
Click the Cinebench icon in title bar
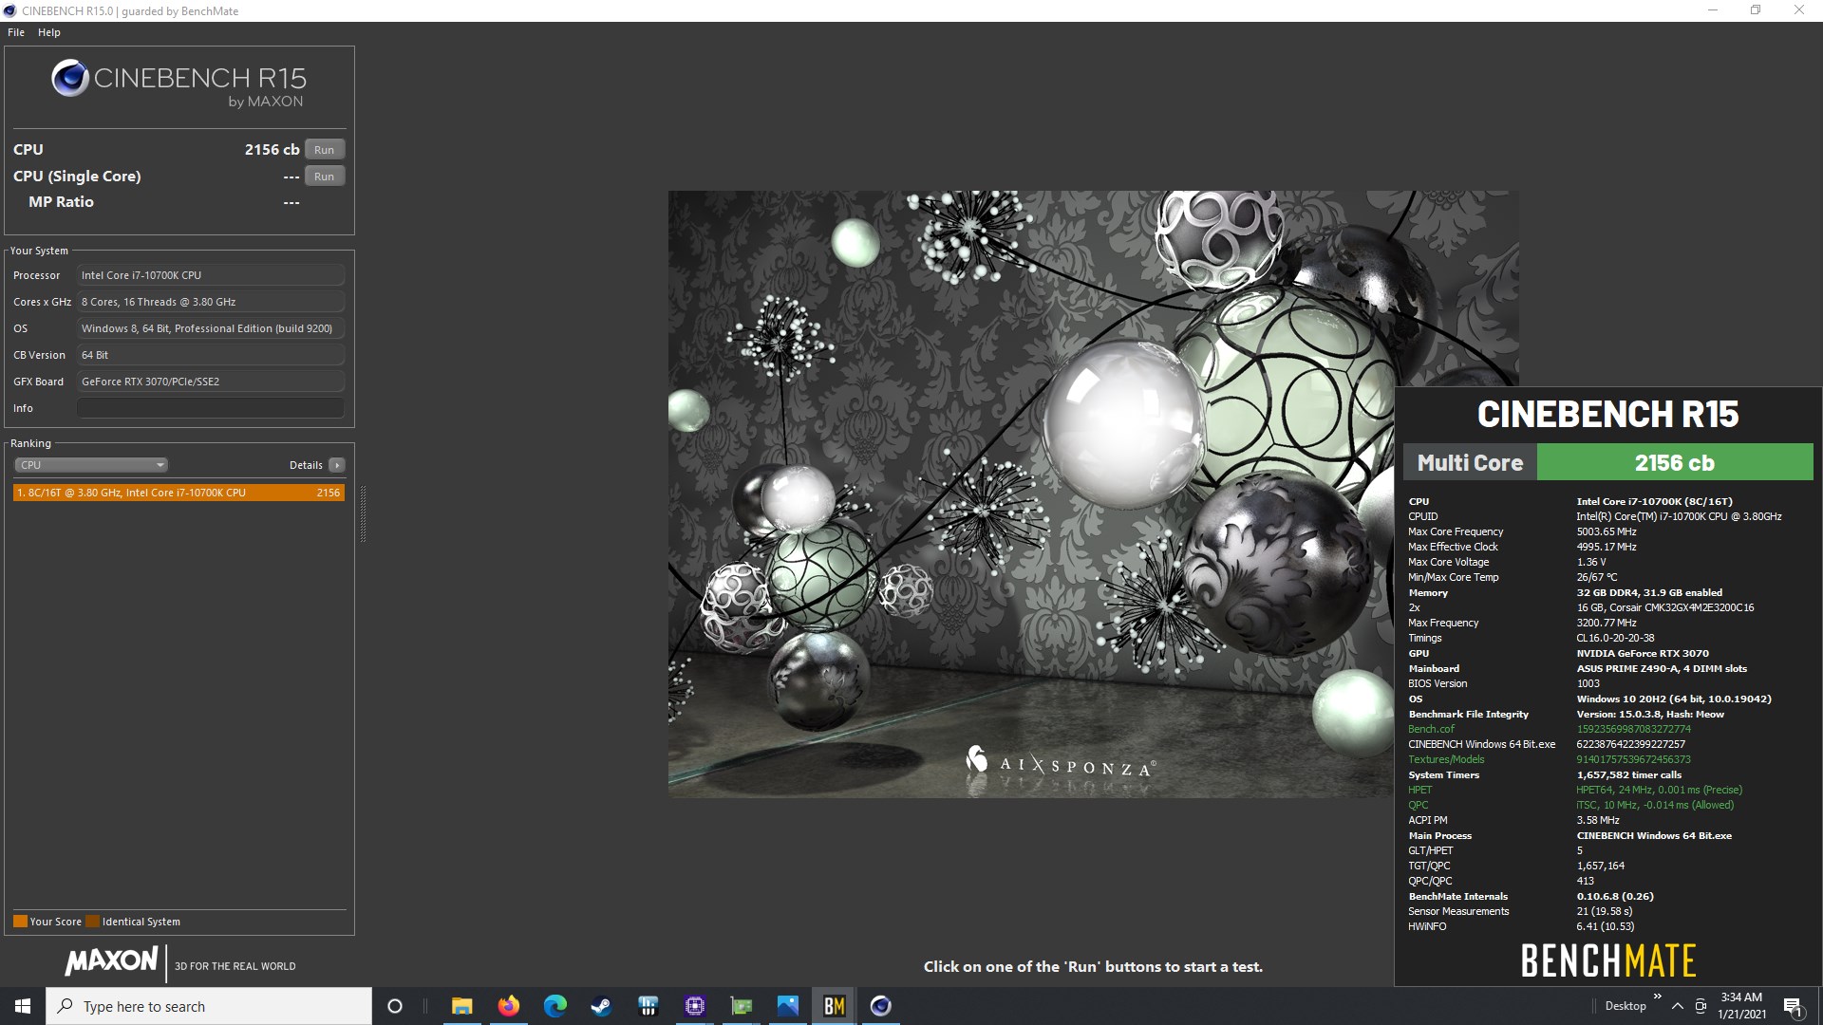coord(10,10)
